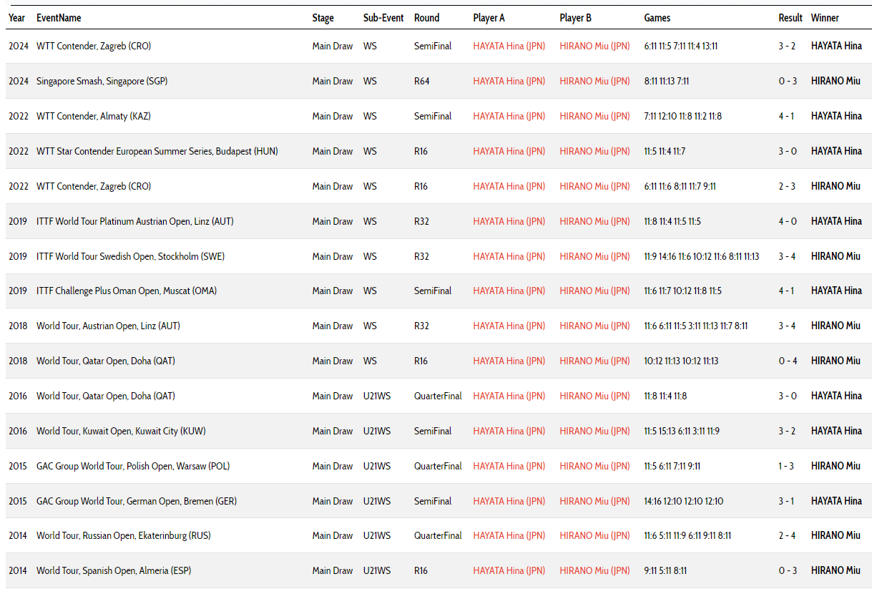
Task: Open HIRANO Miu link in Budapest row
Action: [595, 151]
